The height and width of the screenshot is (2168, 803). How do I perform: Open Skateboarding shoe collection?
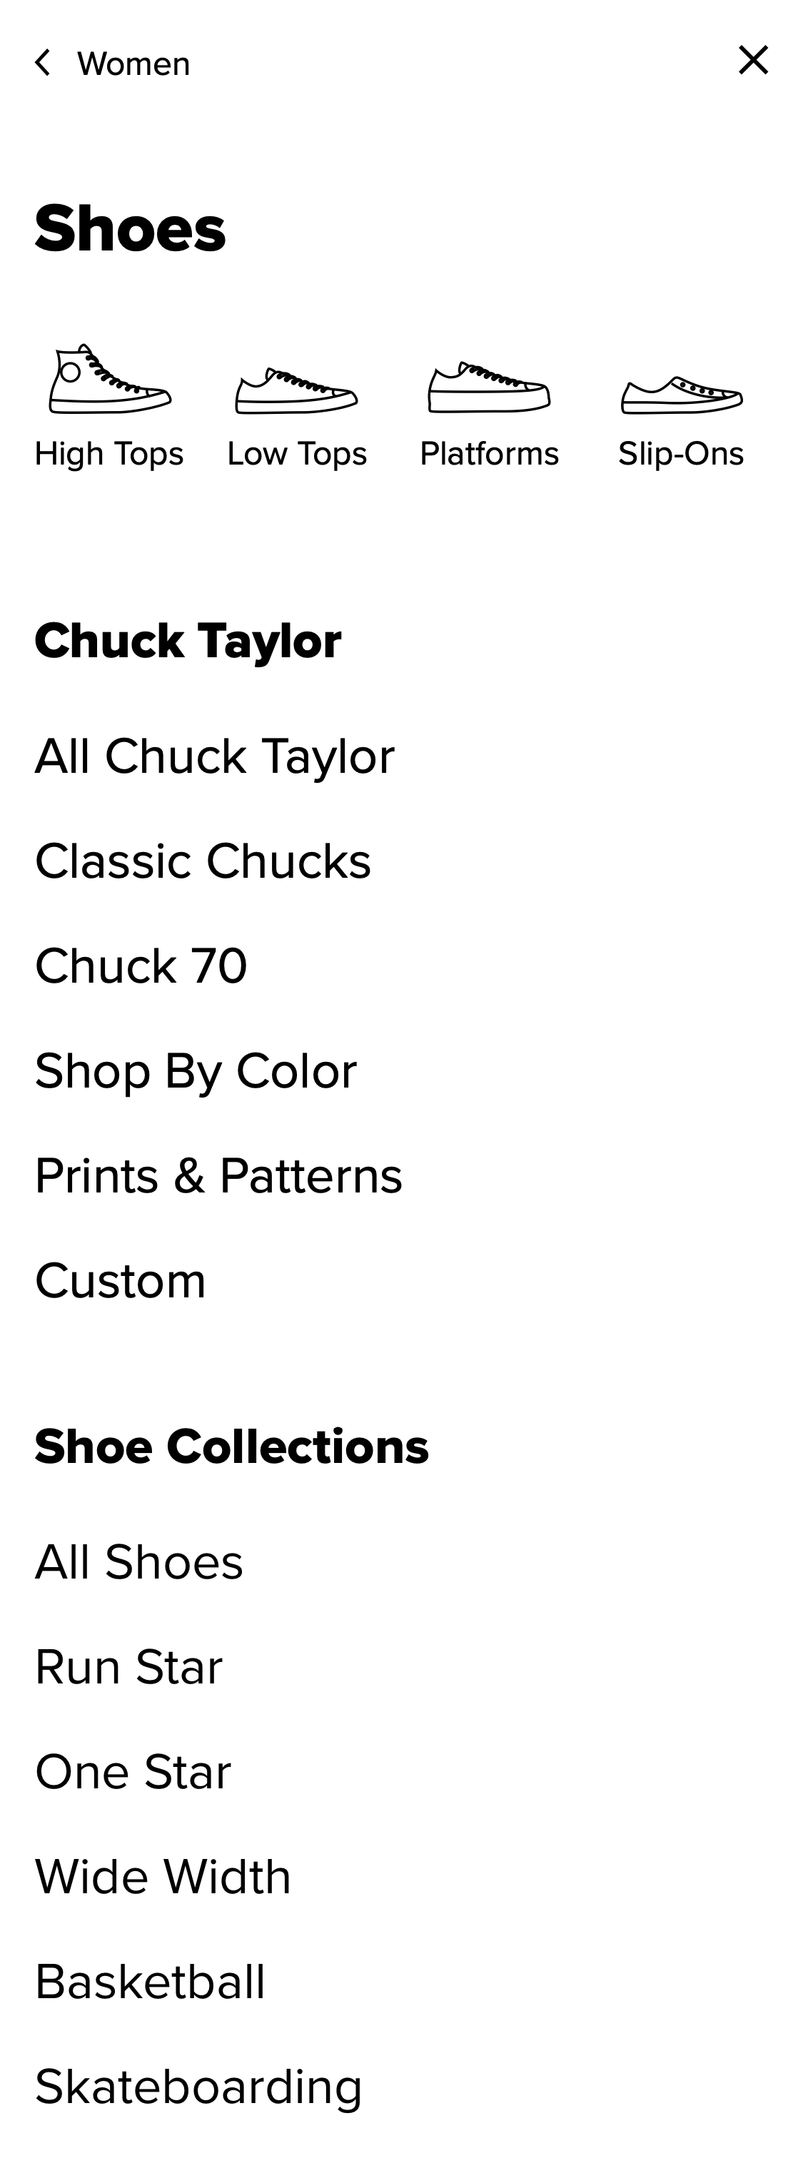coord(198,2087)
